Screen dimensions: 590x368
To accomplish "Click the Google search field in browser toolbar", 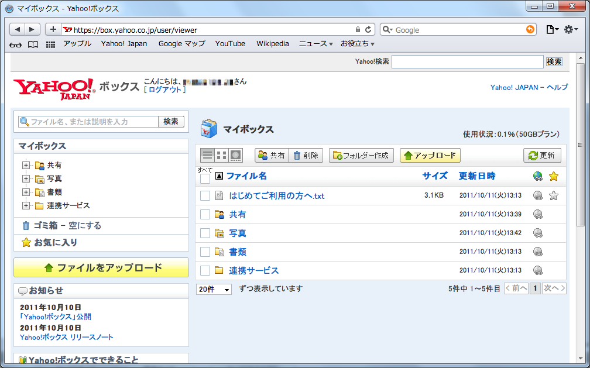I will tap(459, 30).
